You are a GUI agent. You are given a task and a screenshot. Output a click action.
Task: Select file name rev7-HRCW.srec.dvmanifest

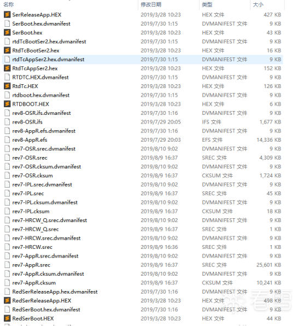pos(46,238)
